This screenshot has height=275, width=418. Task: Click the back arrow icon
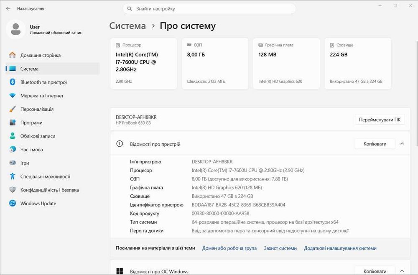(8, 9)
